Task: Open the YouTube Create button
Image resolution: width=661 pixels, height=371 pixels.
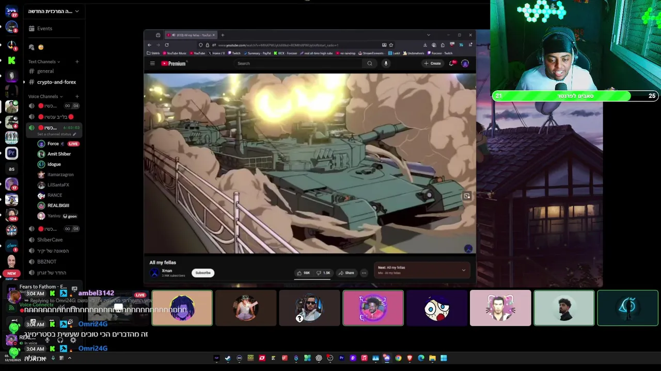Action: click(x=433, y=63)
